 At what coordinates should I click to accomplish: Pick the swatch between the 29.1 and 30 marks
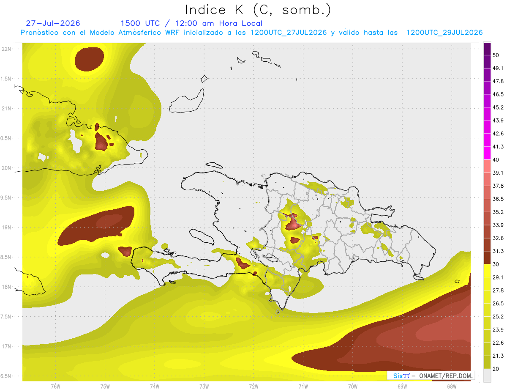click(487, 271)
